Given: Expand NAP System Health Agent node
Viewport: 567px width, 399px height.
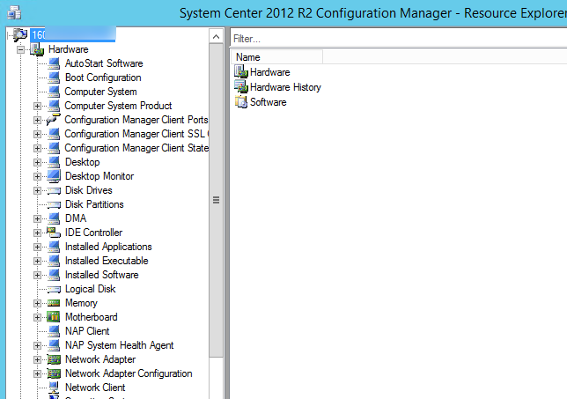Looking at the screenshot, I should (x=37, y=346).
